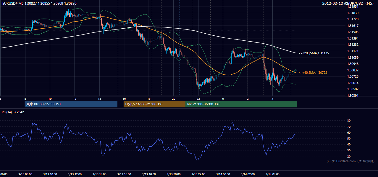Click price axis value 1.31282
The image size is (378, 177).
(x=353, y=45)
